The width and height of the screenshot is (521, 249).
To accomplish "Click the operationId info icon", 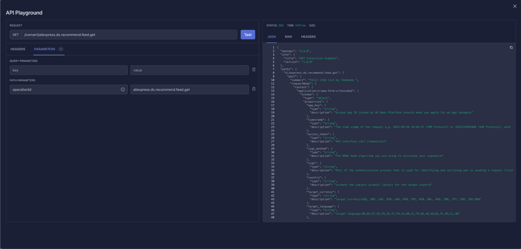I will click(x=122, y=89).
